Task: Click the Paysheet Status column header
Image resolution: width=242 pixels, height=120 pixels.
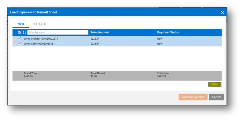Action: 168,32
